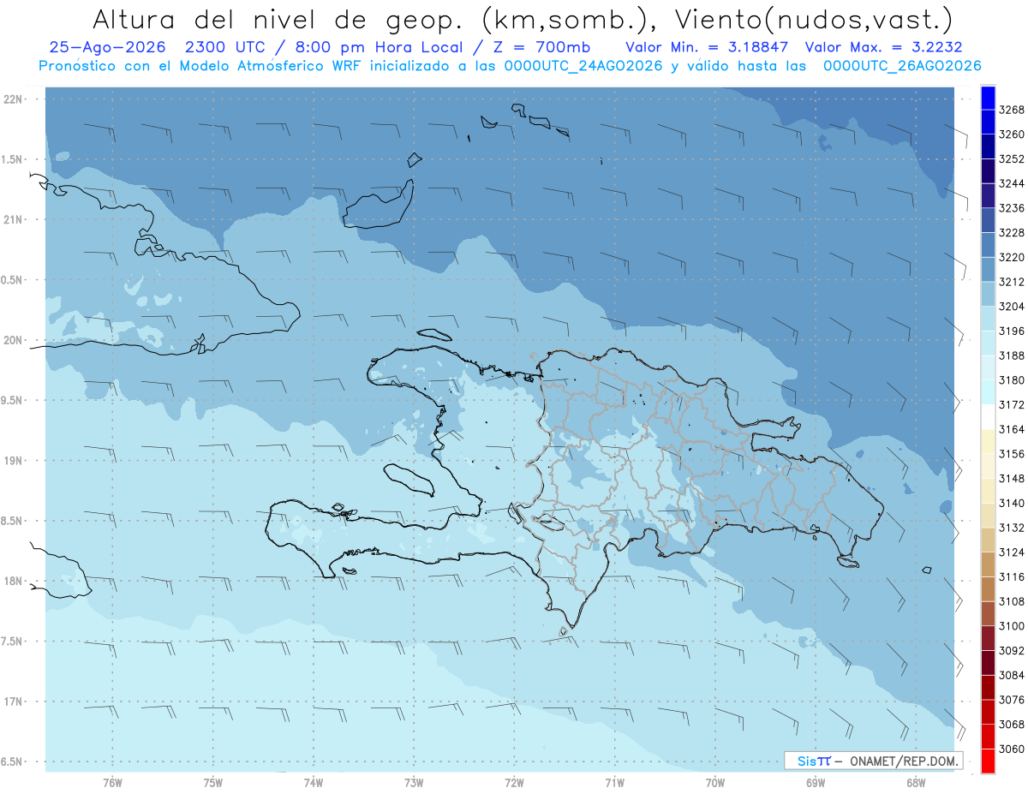Click the 70W longitude axis label

[714, 783]
